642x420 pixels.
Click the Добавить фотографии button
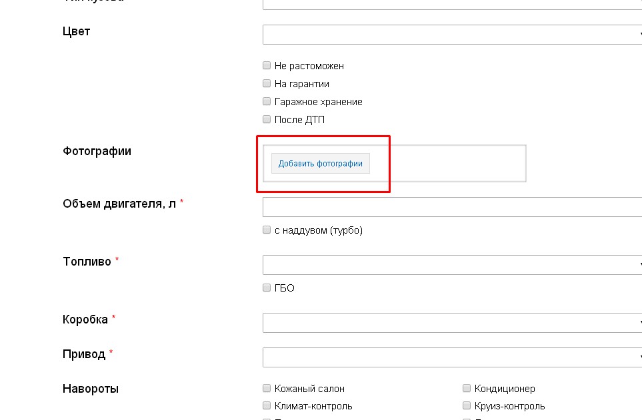tap(320, 164)
